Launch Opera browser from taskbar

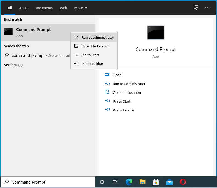(x=183, y=182)
